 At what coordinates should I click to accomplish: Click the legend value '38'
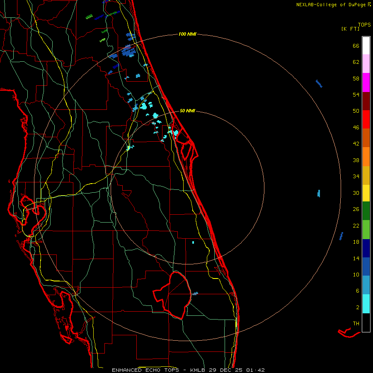click(356, 160)
